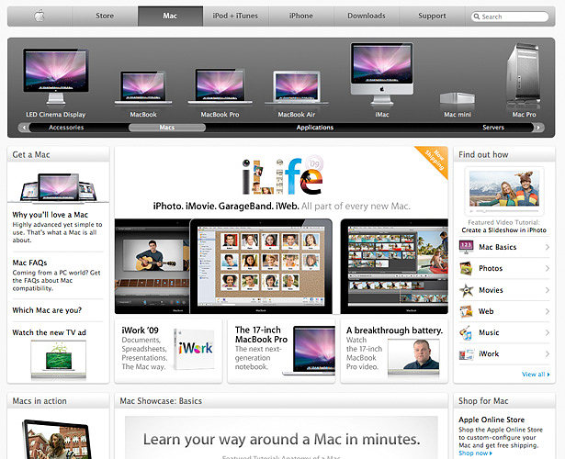Click Learn your way around a Mac banner
This screenshot has height=459, width=565.
(x=281, y=439)
